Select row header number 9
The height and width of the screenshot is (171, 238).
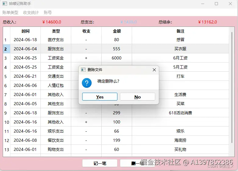[6, 113]
